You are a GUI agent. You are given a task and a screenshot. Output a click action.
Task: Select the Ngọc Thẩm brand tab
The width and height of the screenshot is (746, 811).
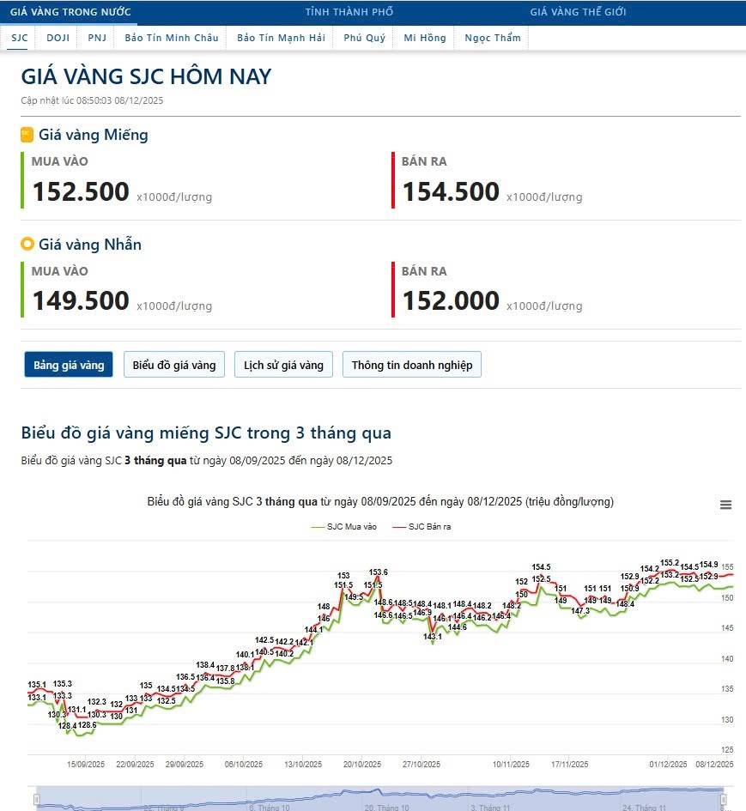tap(492, 38)
